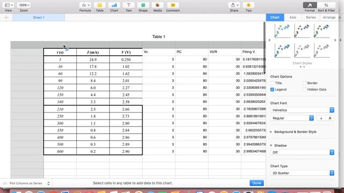
Task: Open the Shadow Off dropdown
Action: tap(302, 152)
